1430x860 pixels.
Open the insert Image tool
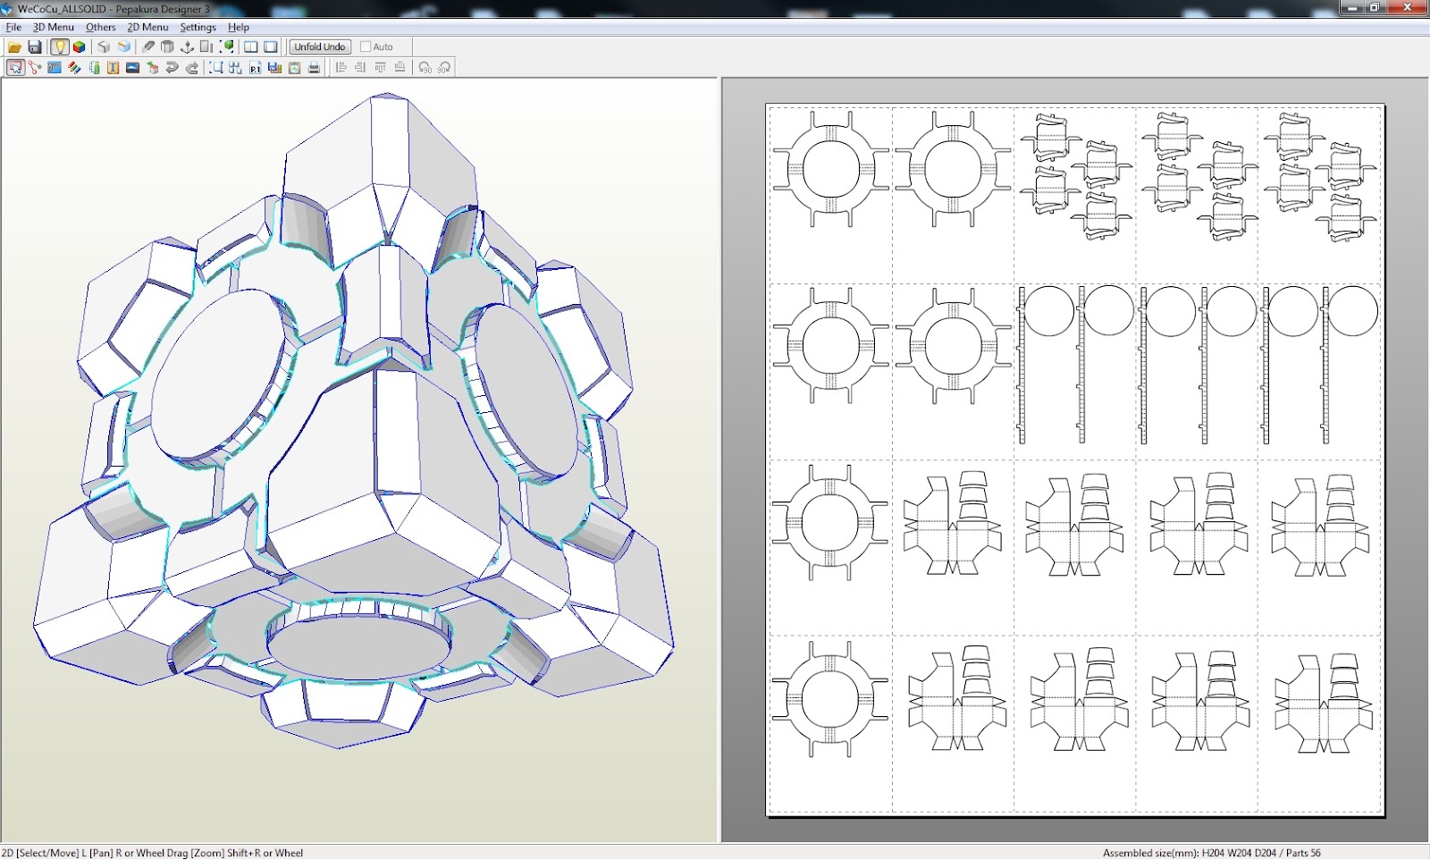click(132, 67)
